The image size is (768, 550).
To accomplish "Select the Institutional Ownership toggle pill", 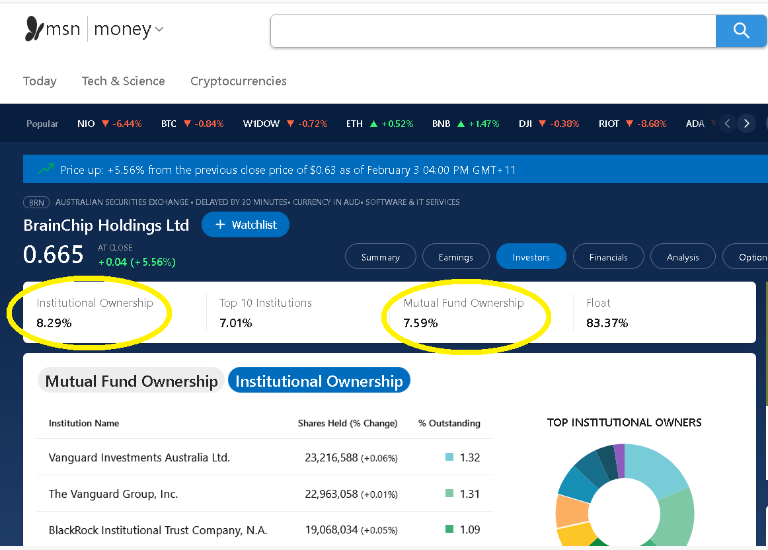I will tap(319, 381).
